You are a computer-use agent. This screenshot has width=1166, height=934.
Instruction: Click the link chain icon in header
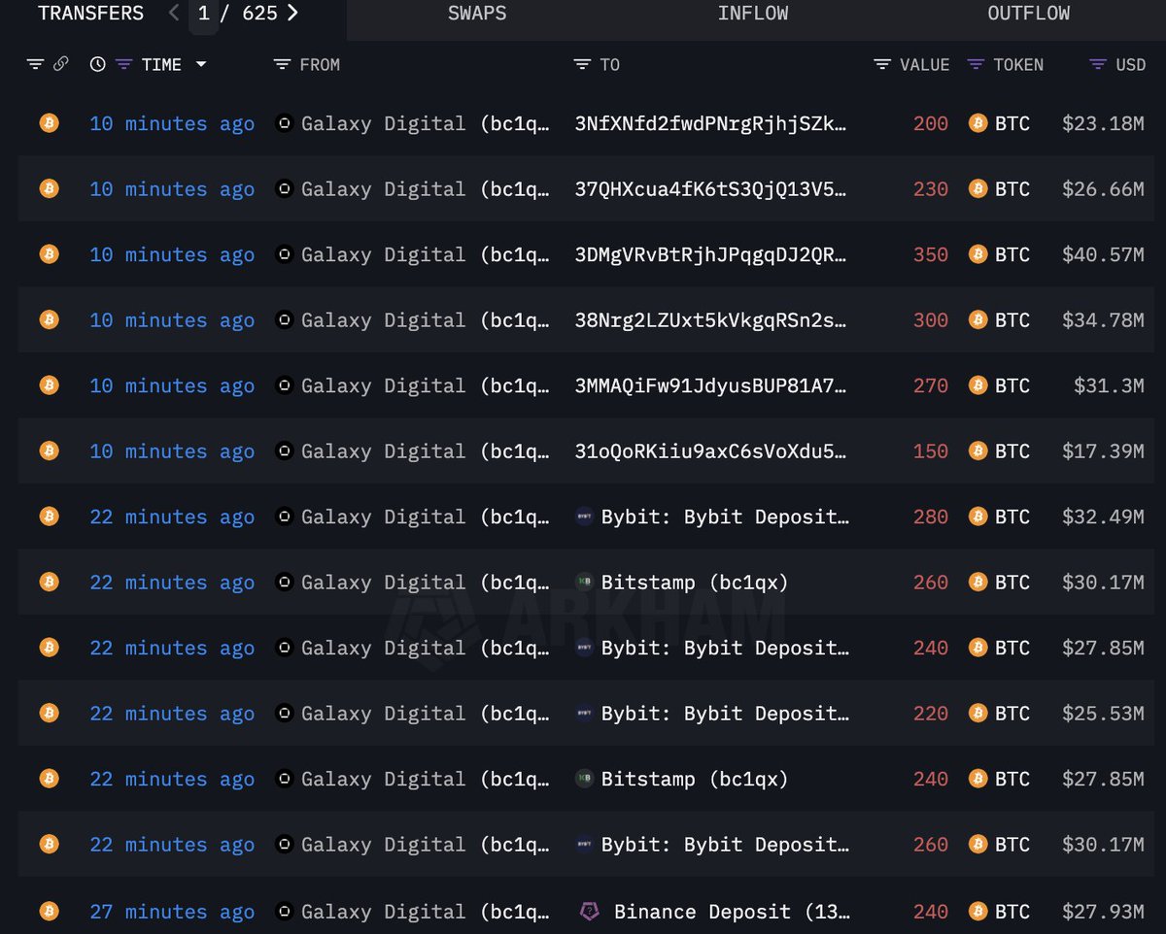(60, 64)
